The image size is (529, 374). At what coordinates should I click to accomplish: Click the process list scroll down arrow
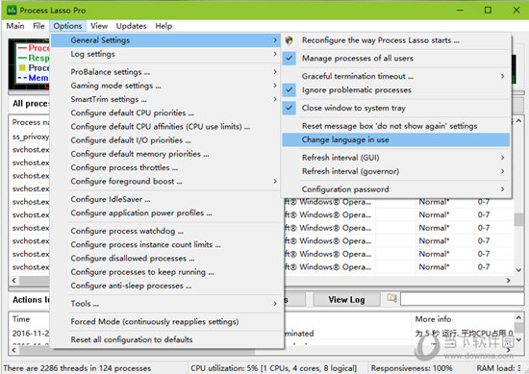(x=518, y=270)
